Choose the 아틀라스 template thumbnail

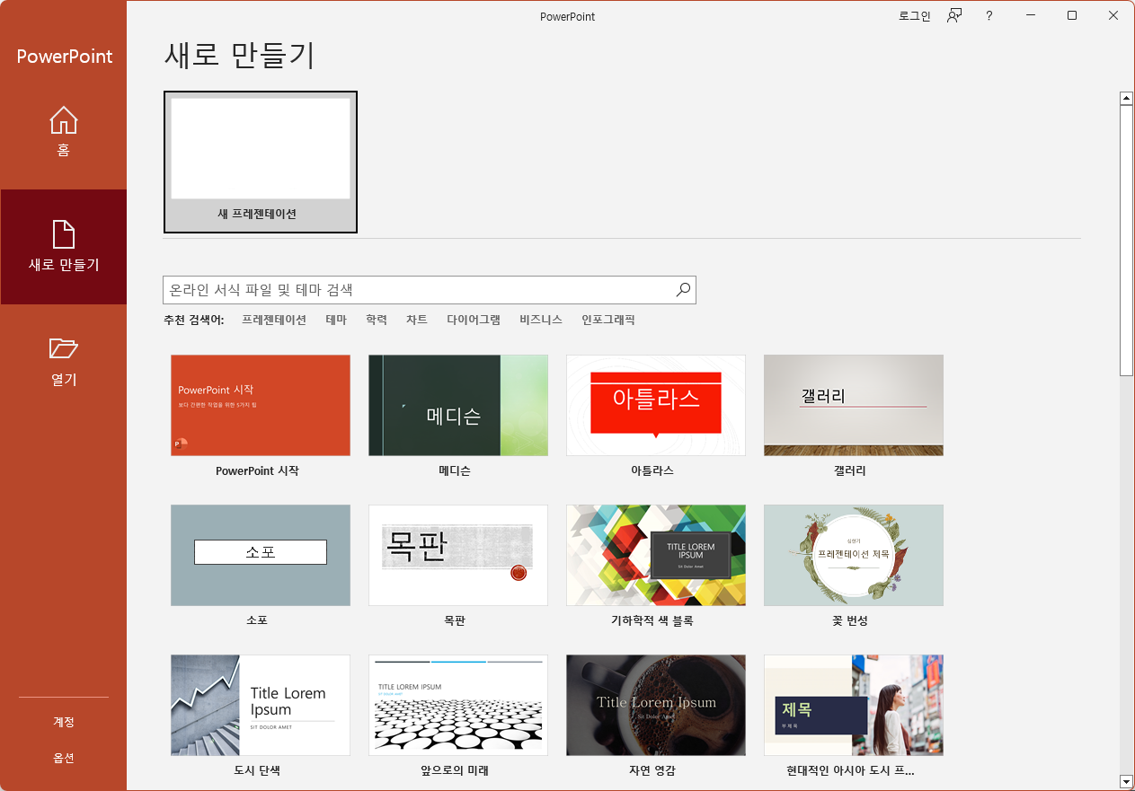(x=656, y=405)
